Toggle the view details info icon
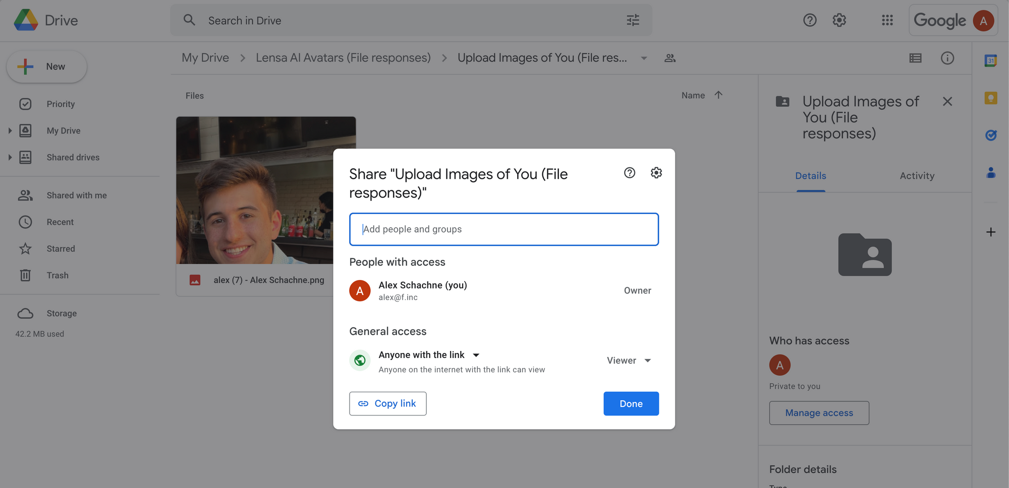This screenshot has height=488, width=1009. [x=947, y=58]
